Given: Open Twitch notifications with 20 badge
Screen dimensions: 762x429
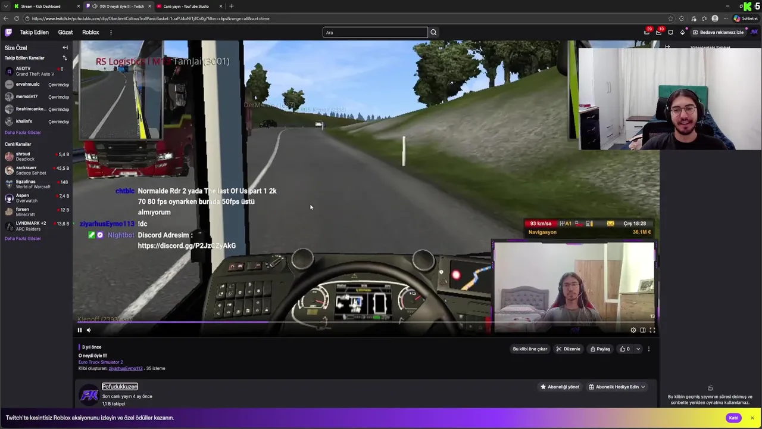Looking at the screenshot, I should point(647,32).
